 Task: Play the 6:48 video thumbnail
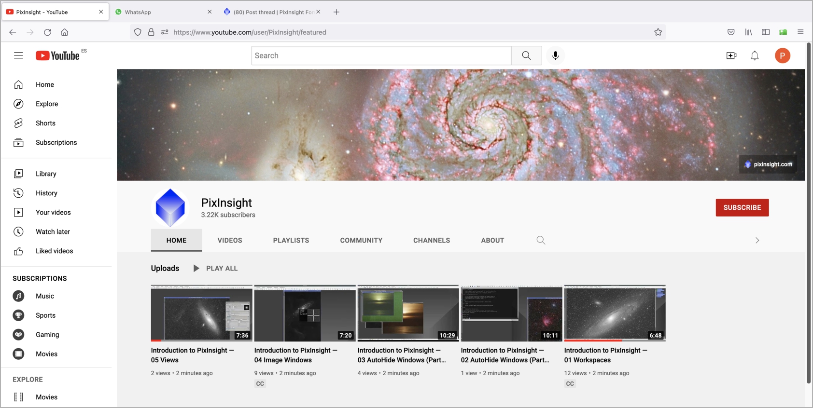click(615, 313)
